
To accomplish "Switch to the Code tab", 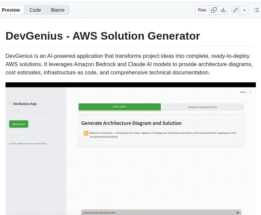I will (x=35, y=10).
